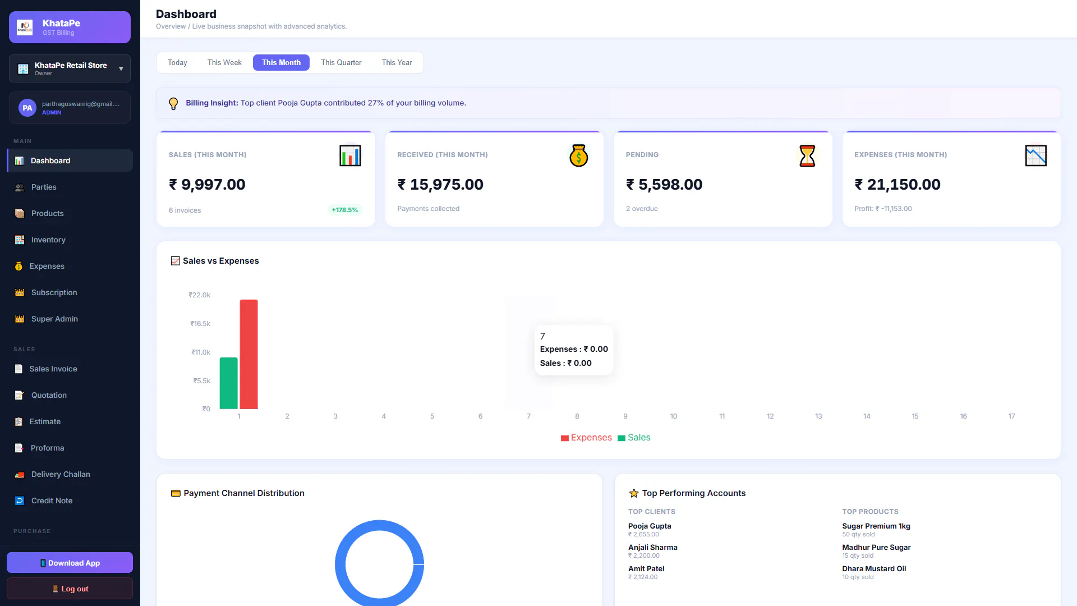Click product Dhara Mustard Oil
This screenshot has height=606, width=1077.
[x=874, y=569]
